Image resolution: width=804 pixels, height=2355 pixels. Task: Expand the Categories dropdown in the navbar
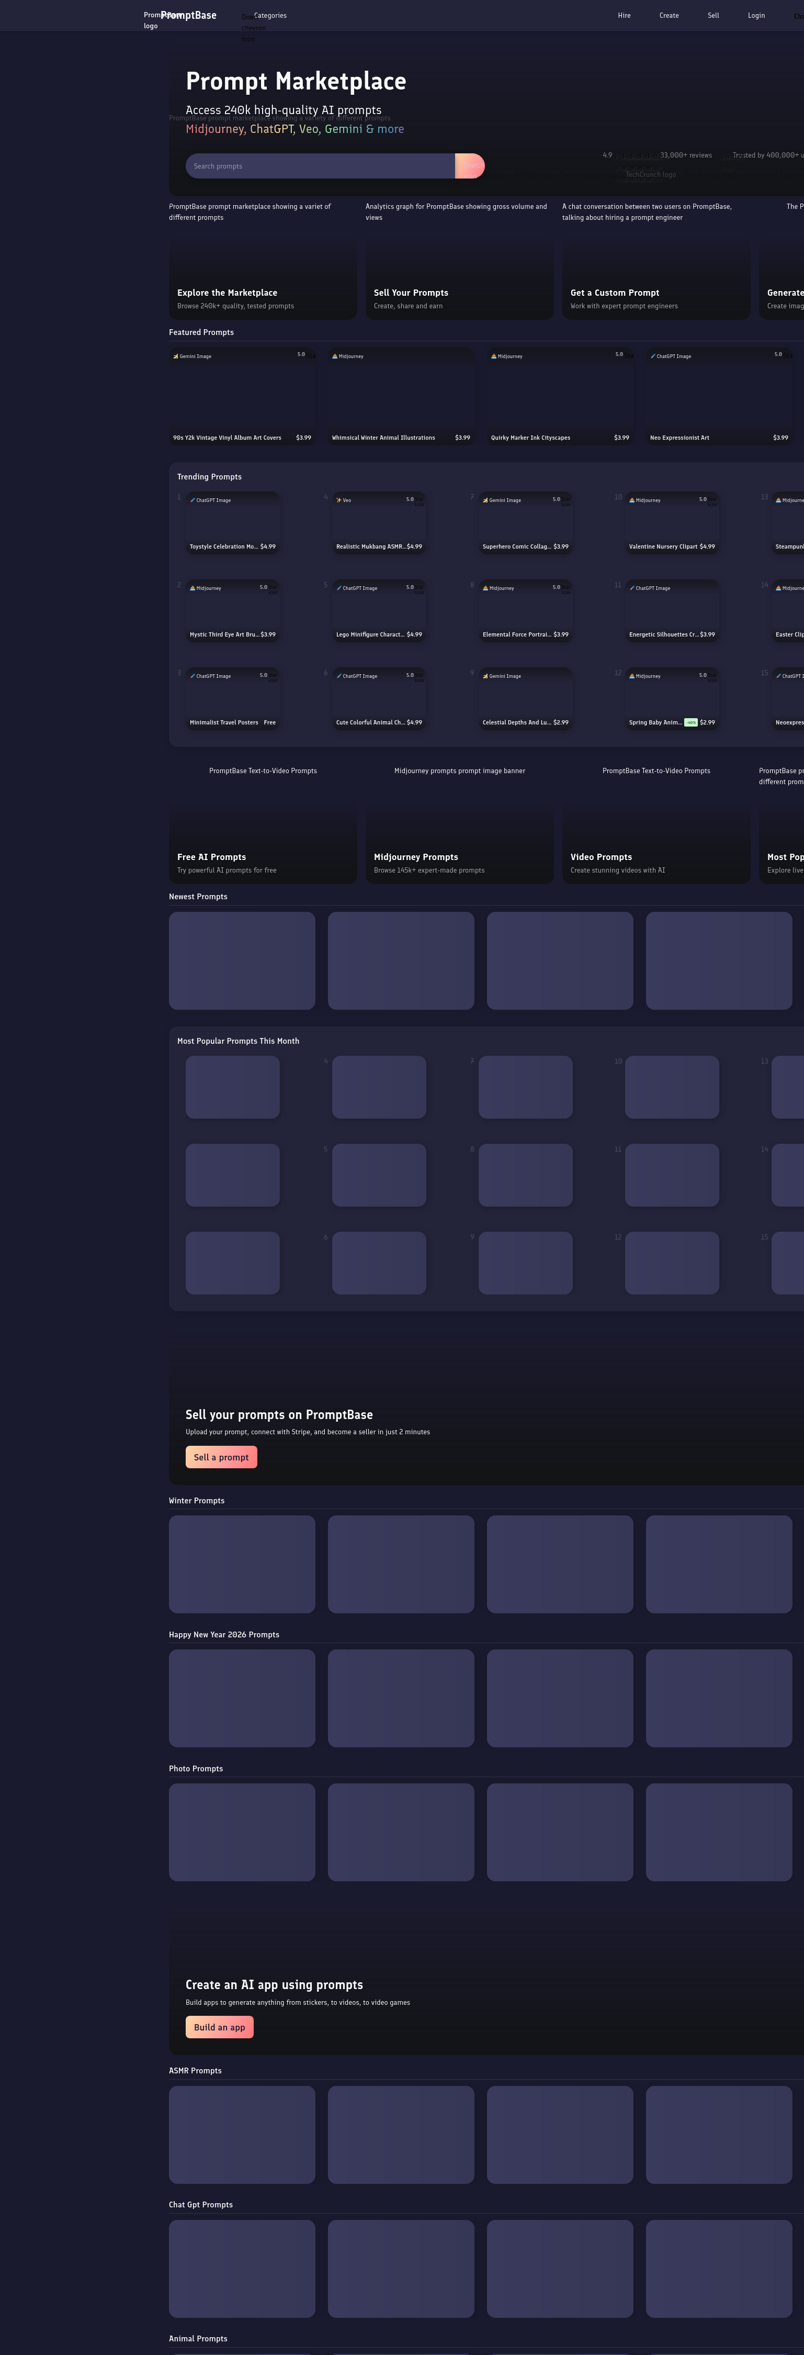tap(269, 16)
